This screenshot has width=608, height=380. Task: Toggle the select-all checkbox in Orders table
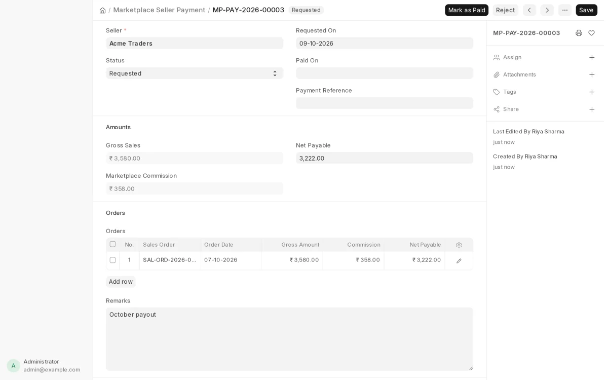[x=112, y=244]
